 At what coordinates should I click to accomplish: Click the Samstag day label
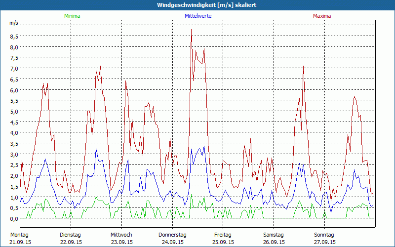click(x=274, y=235)
